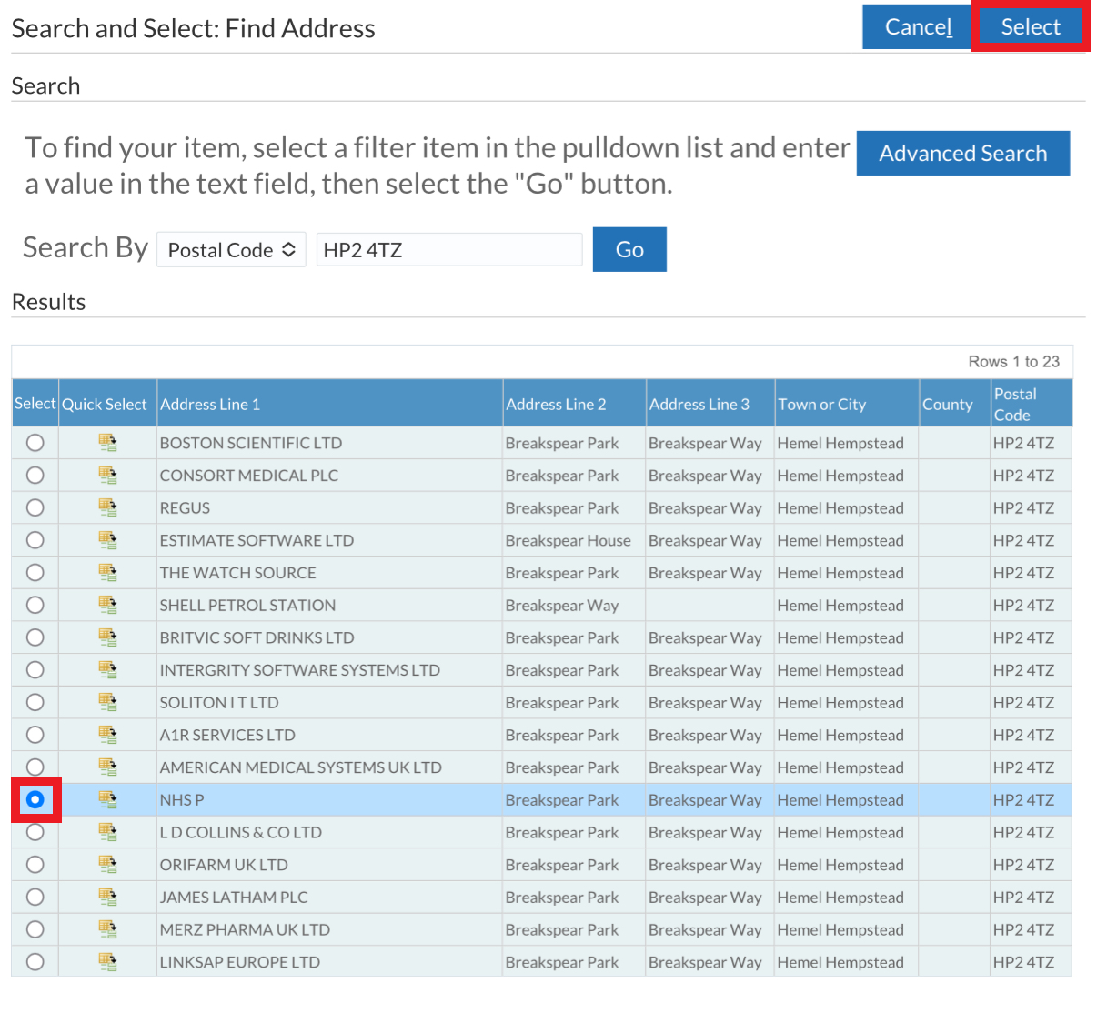
Task: Quick select the ESTIMATE SOFTWARE LTD address
Action: [x=107, y=540]
